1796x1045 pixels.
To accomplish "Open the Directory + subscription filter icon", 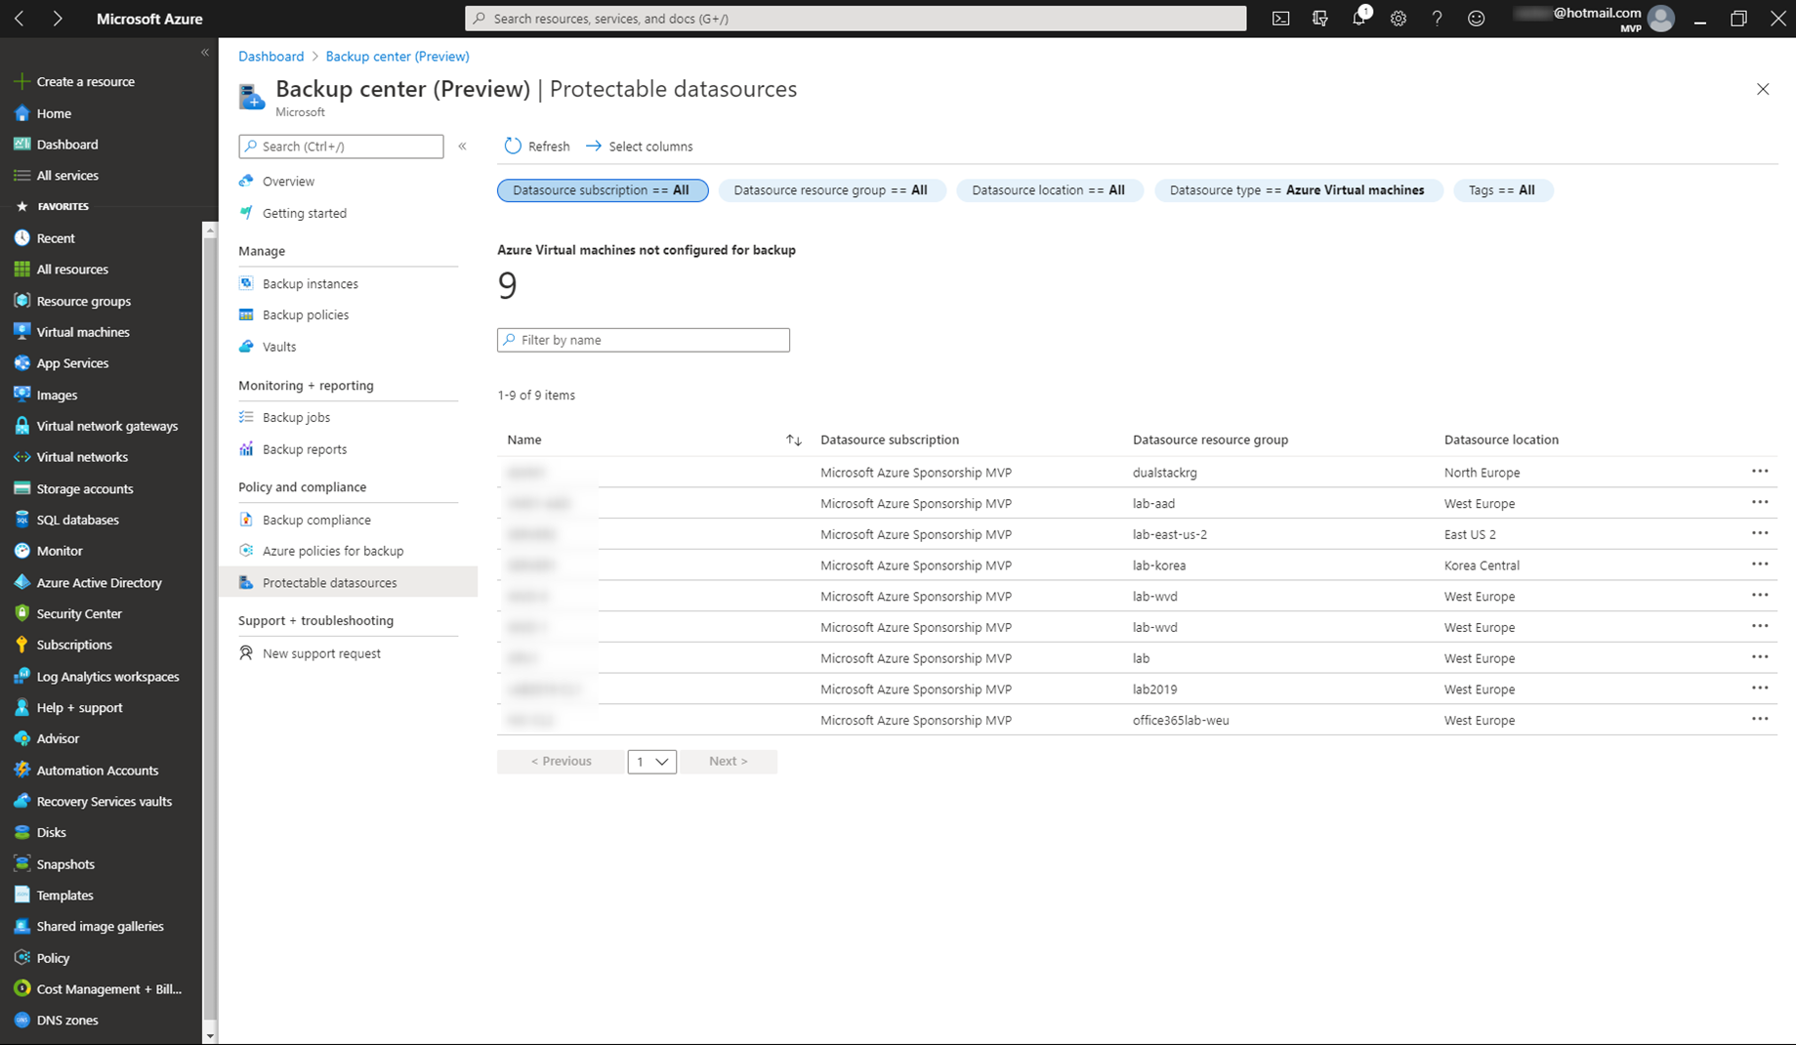I will [x=1319, y=19].
